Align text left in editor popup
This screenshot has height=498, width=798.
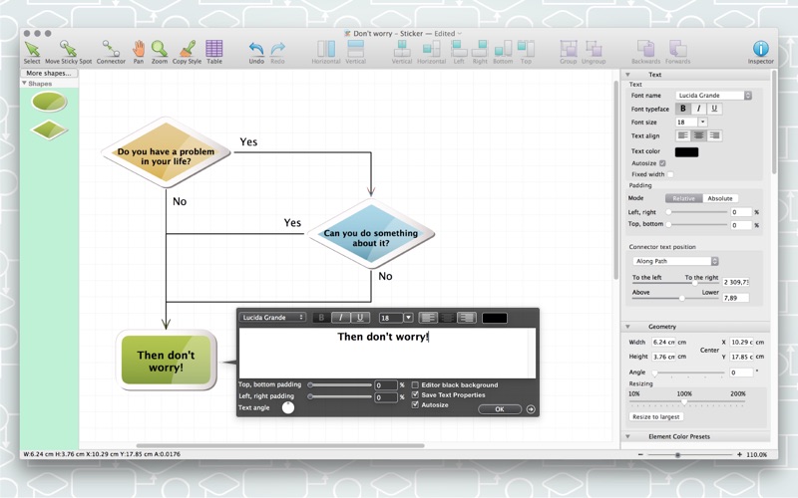pyautogui.click(x=428, y=318)
